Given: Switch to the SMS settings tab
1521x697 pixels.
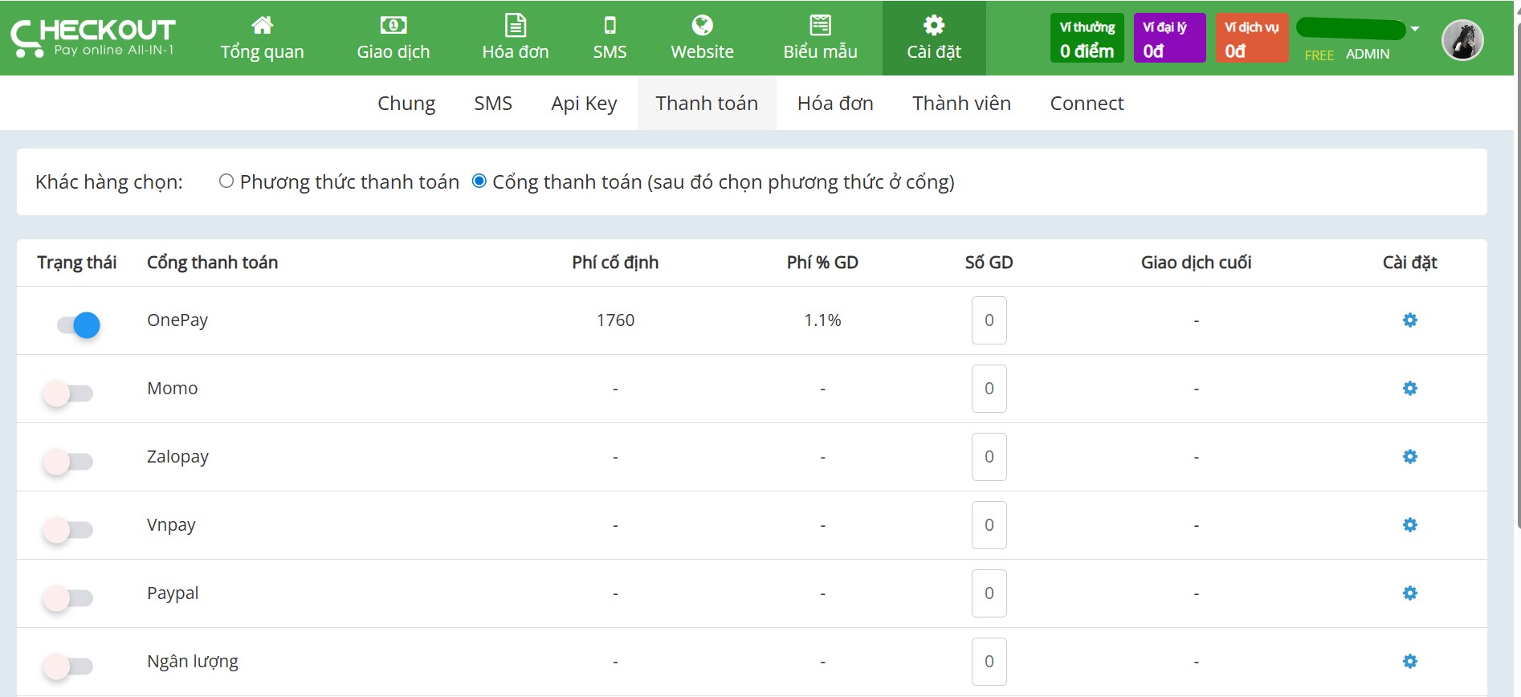Looking at the screenshot, I should pos(493,104).
